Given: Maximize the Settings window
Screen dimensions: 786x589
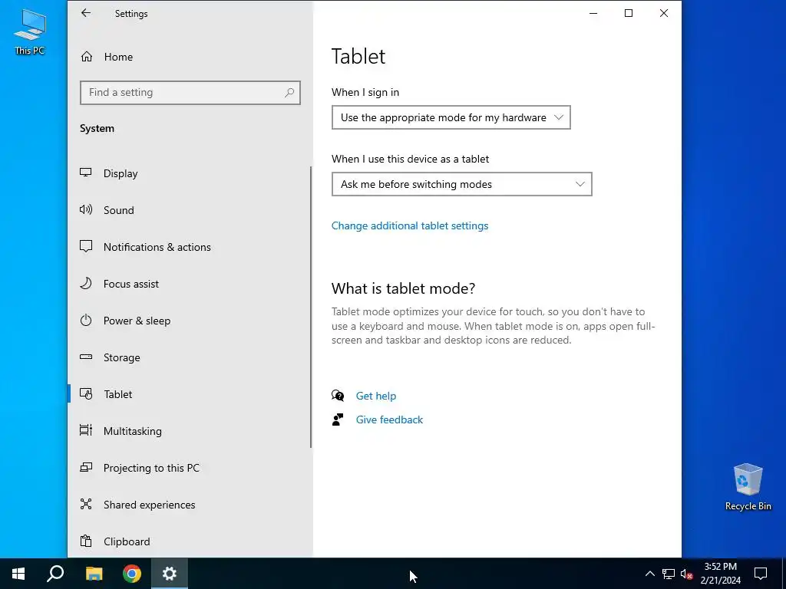Looking at the screenshot, I should (x=629, y=13).
